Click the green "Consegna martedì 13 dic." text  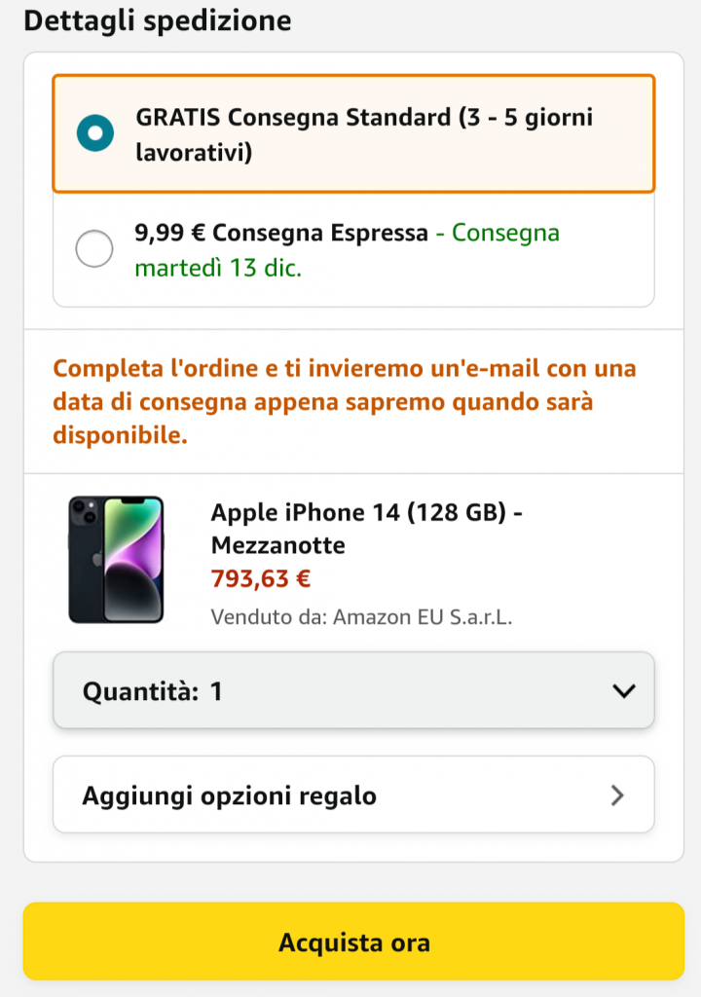[218, 268]
